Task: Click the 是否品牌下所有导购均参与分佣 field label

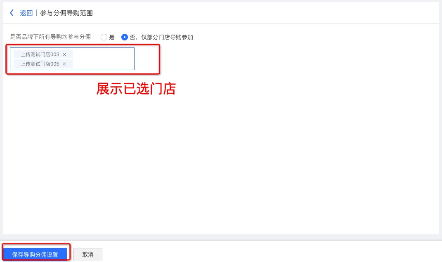Action: click(x=50, y=37)
